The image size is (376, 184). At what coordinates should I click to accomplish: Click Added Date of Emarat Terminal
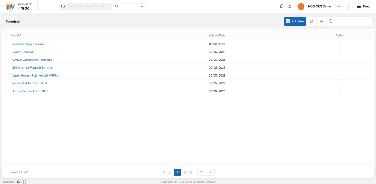point(217,52)
